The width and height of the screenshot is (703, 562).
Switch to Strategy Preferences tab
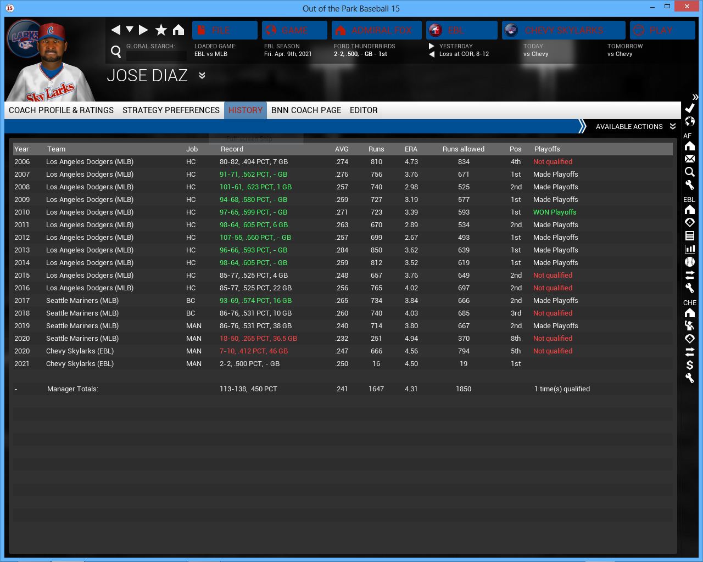171,110
